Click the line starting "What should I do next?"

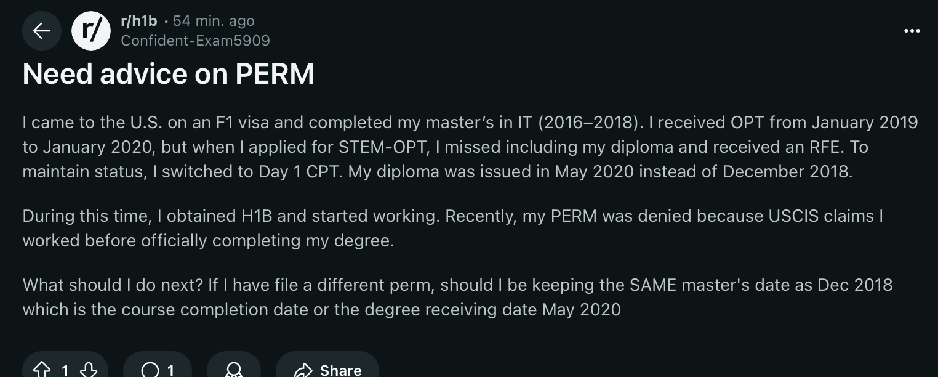(x=457, y=285)
